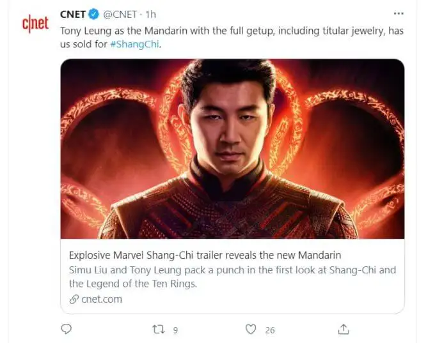
Task: Click the article description mentioning Ten Rings
Action: click(x=232, y=277)
